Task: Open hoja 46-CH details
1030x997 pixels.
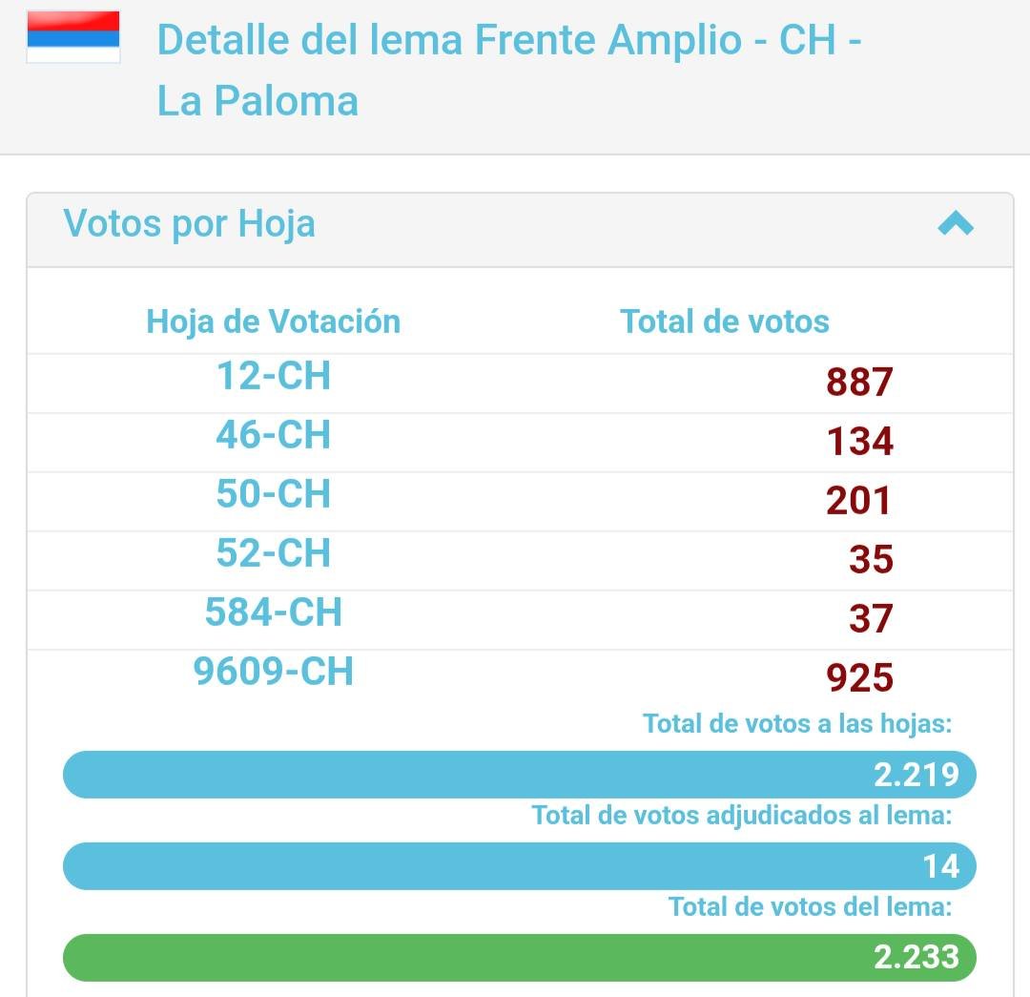Action: 274,435
